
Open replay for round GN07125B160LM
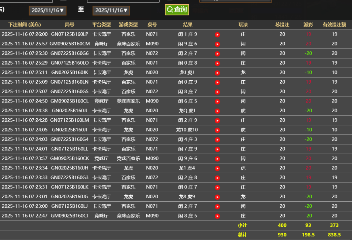217,120
